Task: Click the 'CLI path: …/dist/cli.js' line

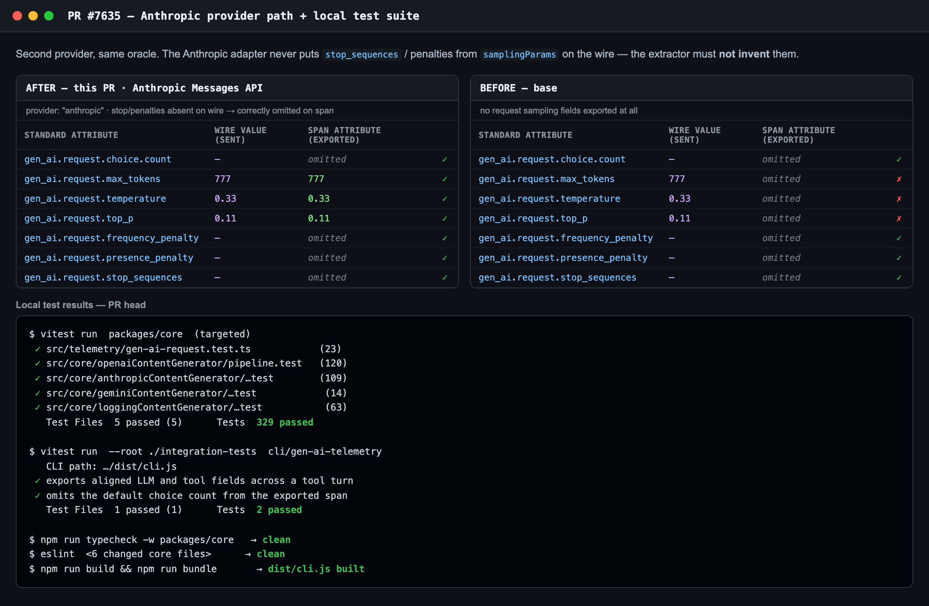Action: [x=111, y=467]
